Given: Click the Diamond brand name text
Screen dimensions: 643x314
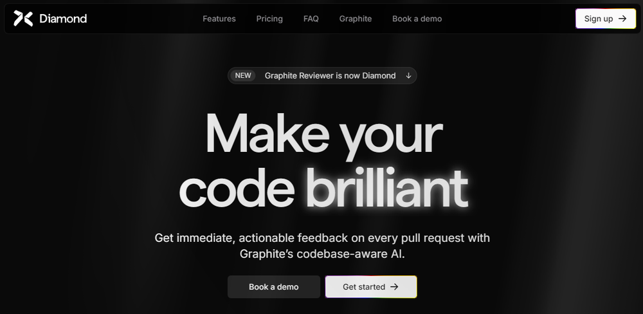Looking at the screenshot, I should [x=63, y=19].
